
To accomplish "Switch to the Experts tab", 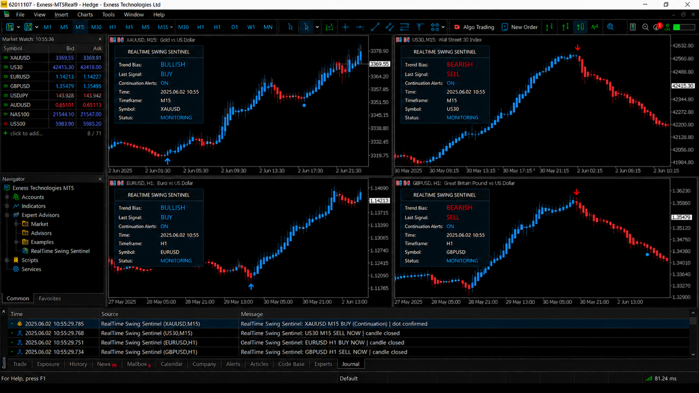I will coord(323,364).
